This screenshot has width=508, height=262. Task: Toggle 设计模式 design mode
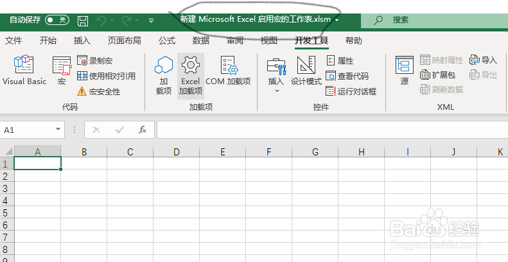[x=306, y=71]
